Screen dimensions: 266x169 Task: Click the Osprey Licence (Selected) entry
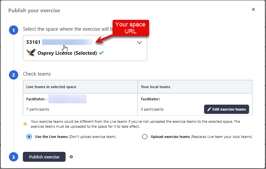[67, 53]
